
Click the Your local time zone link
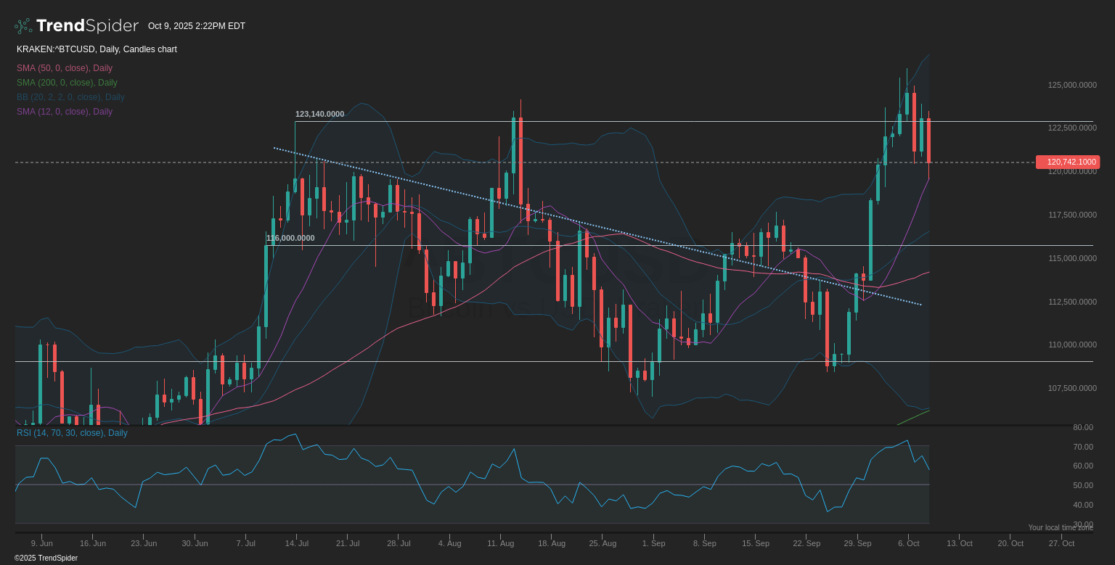(1061, 527)
